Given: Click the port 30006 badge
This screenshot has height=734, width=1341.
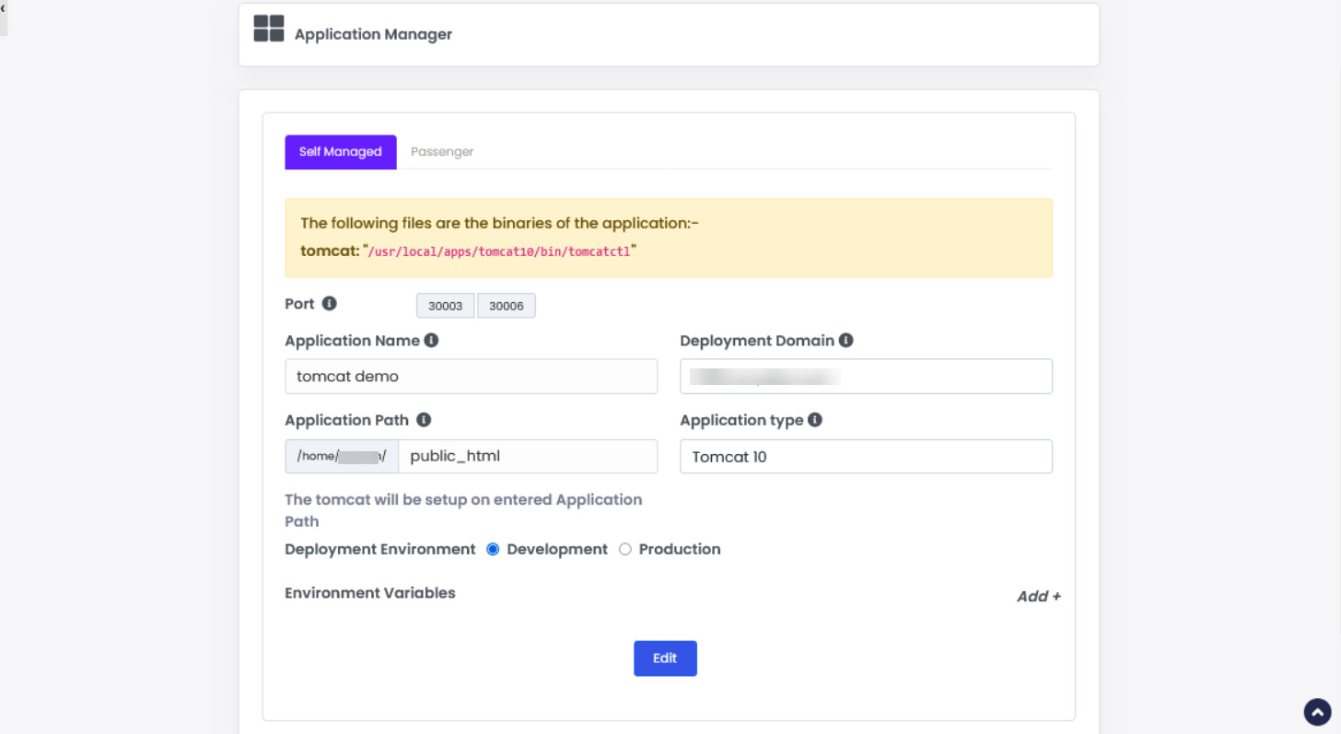Looking at the screenshot, I should [x=507, y=306].
